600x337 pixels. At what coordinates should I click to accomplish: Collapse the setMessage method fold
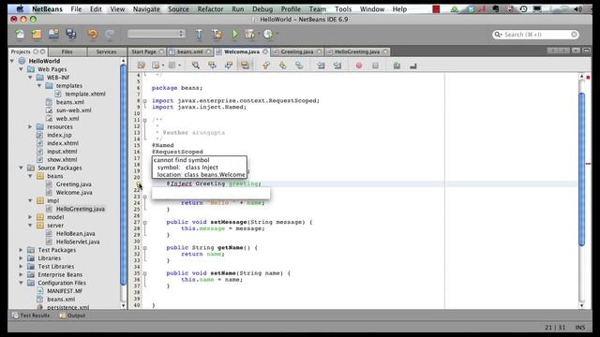click(x=145, y=223)
